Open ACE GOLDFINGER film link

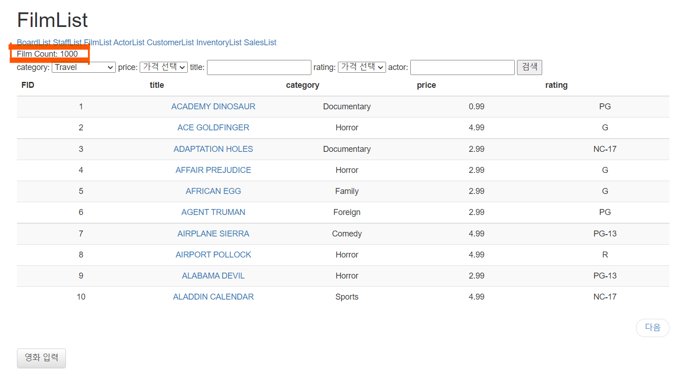(x=213, y=128)
